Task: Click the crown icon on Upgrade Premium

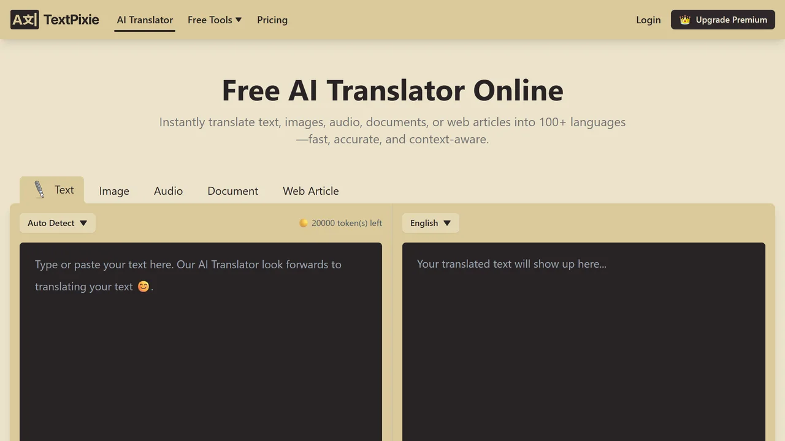Action: click(685, 20)
